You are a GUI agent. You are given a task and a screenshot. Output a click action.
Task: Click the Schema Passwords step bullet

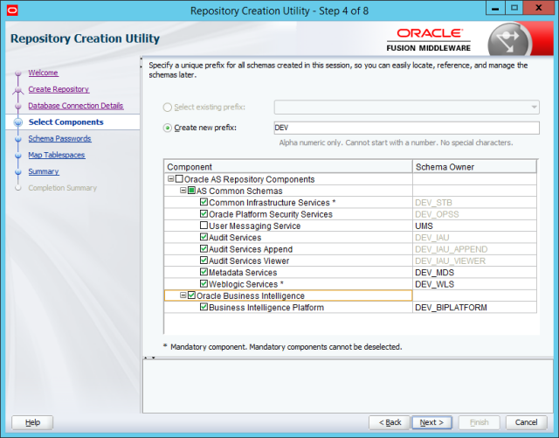(18, 139)
